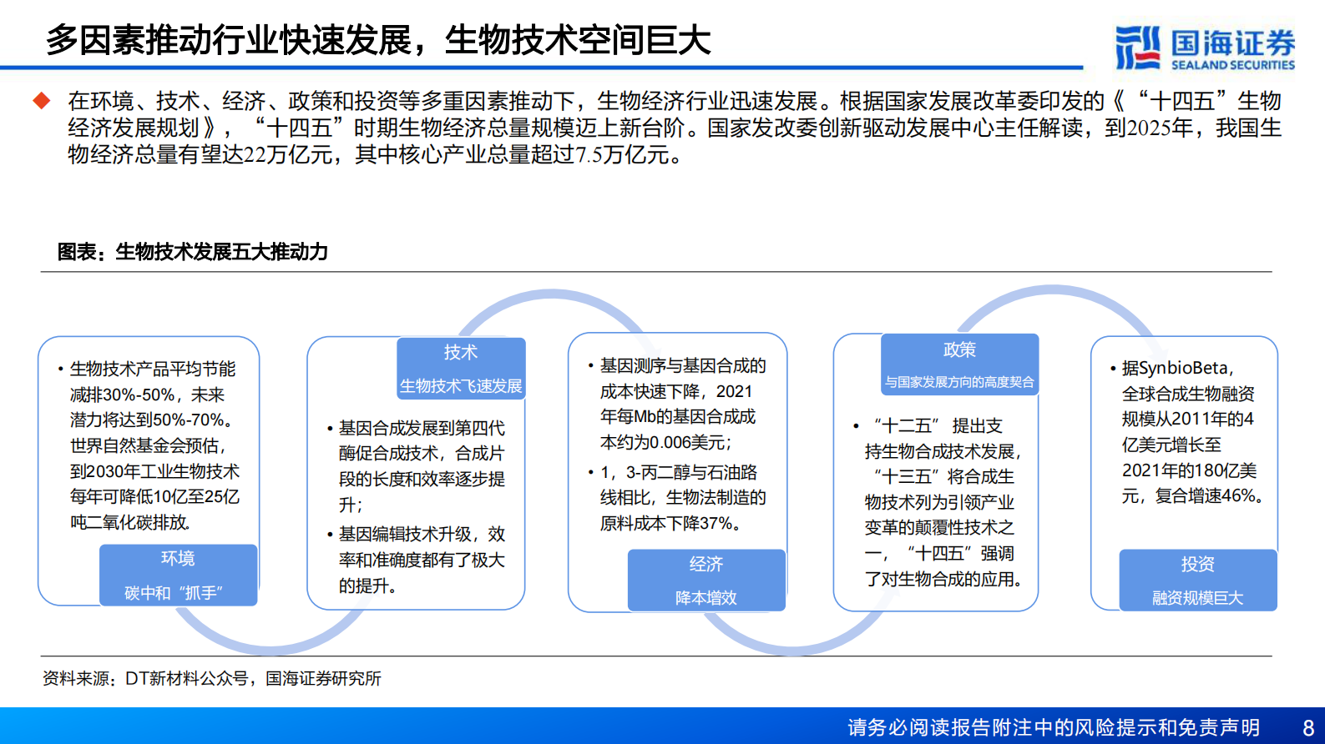Select text 基因合成发展到第四代
The height and width of the screenshot is (744, 1325).
(422, 428)
